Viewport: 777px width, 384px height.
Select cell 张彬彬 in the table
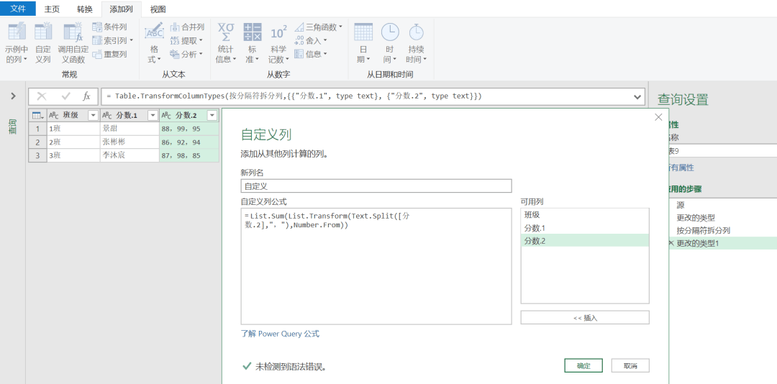pyautogui.click(x=129, y=142)
